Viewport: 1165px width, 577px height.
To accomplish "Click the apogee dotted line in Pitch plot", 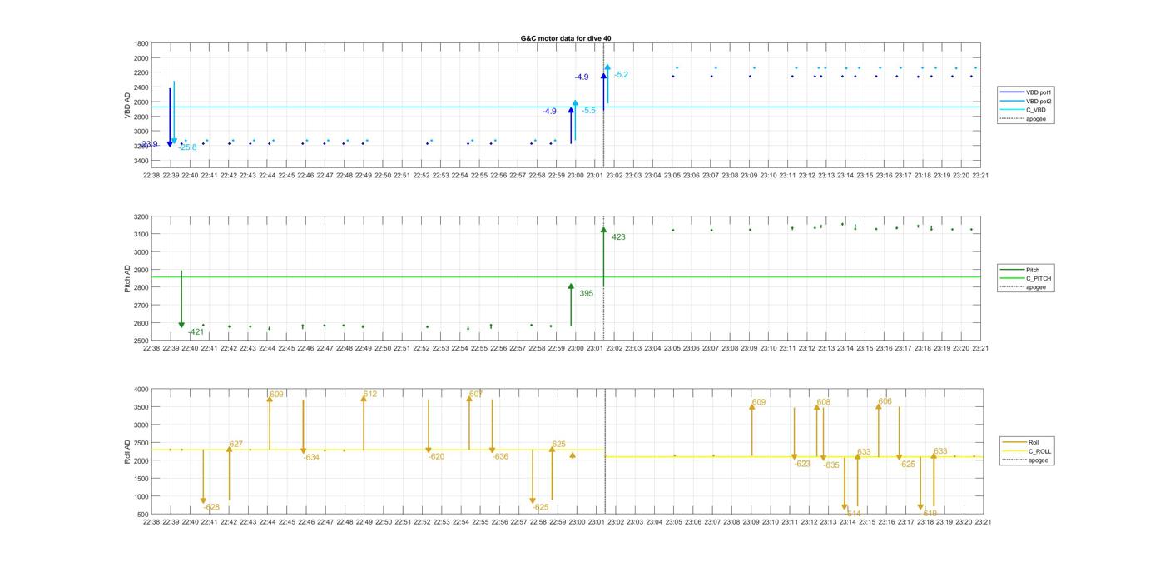I will pos(603,278).
